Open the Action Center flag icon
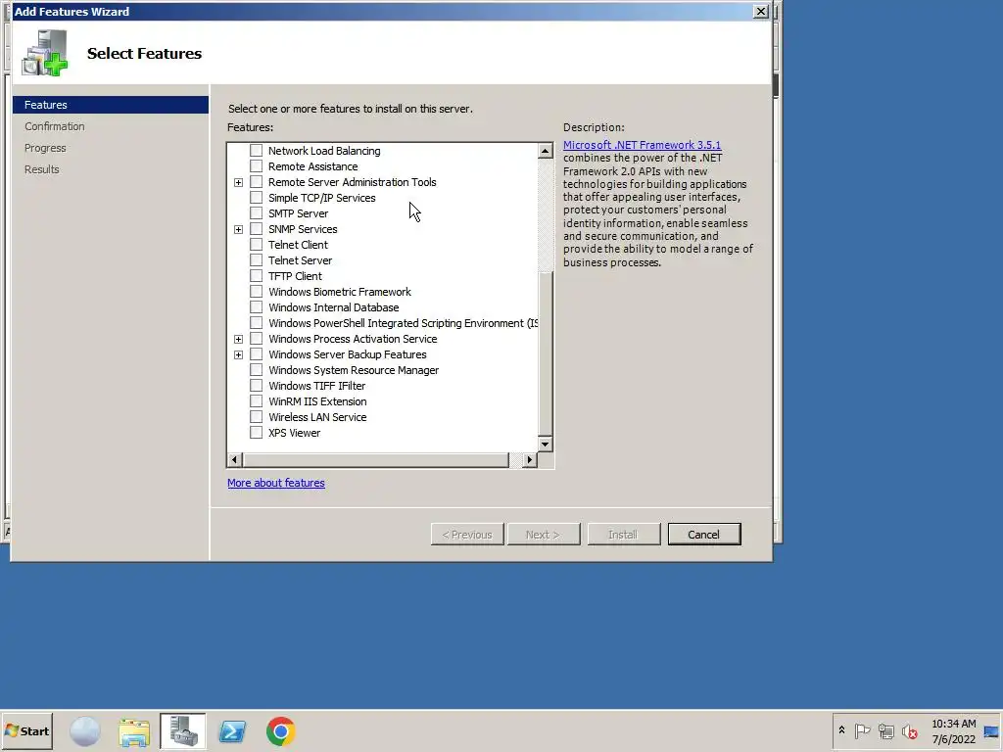 862,730
